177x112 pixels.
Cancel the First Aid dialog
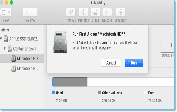click(x=111, y=63)
